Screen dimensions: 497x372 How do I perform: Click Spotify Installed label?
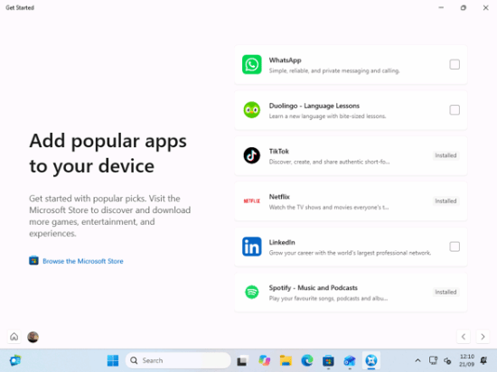(x=445, y=292)
